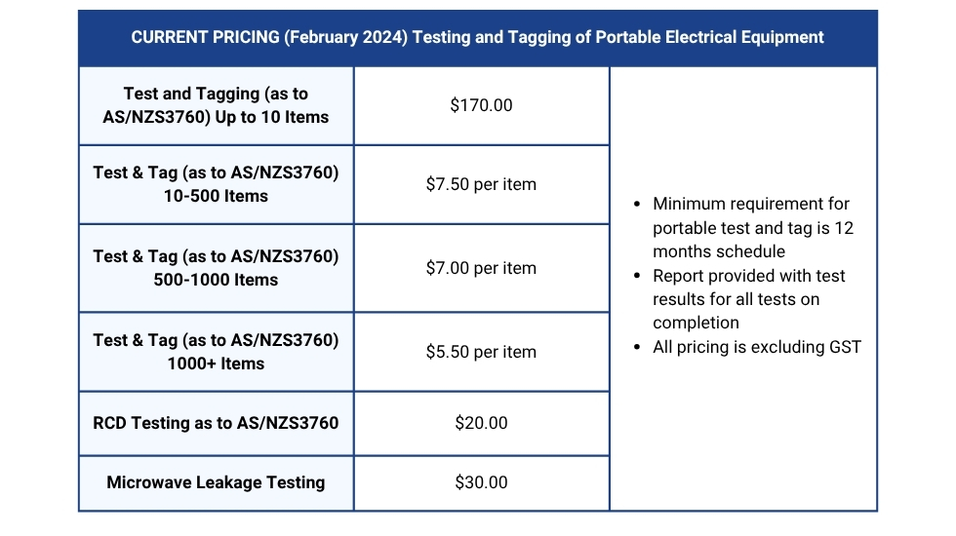Image resolution: width=956 pixels, height=536 pixels.
Task: Click the Minimum requirement 12 months schedule note
Action: click(x=753, y=228)
